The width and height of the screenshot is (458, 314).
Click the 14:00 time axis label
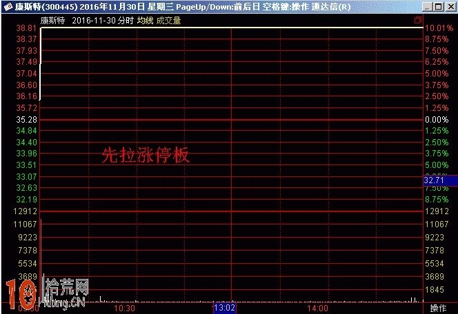pyautogui.click(x=317, y=308)
